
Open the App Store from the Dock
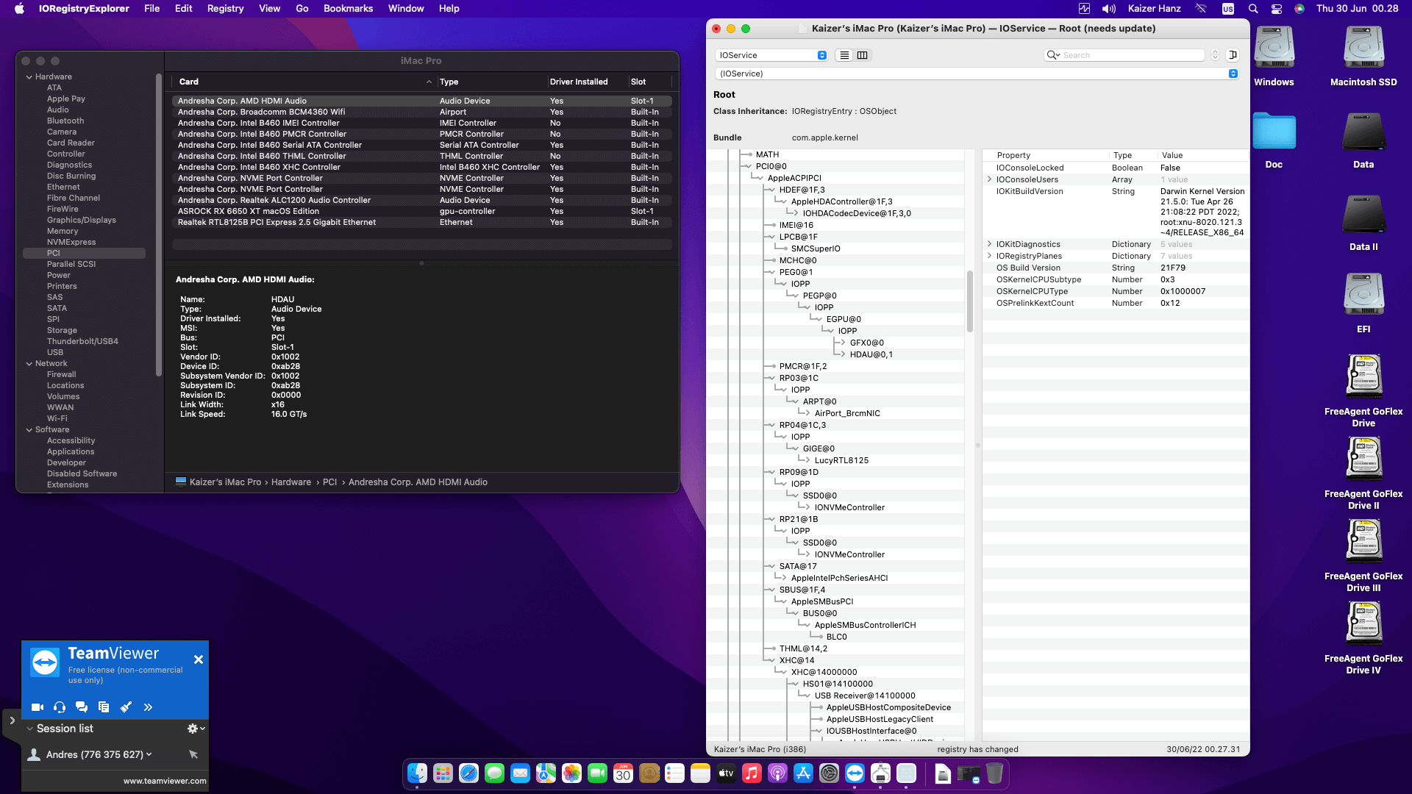coord(803,773)
